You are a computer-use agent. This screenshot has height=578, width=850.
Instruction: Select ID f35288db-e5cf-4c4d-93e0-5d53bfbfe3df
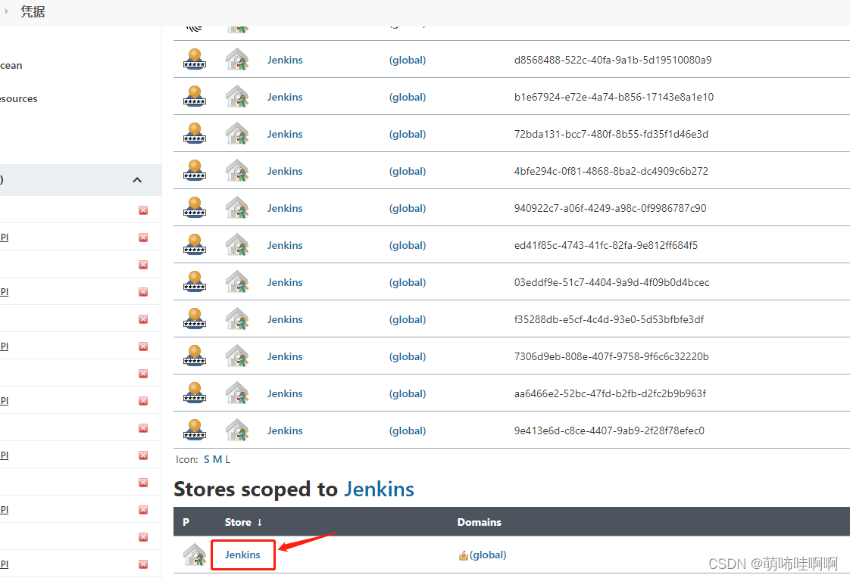[x=609, y=319]
